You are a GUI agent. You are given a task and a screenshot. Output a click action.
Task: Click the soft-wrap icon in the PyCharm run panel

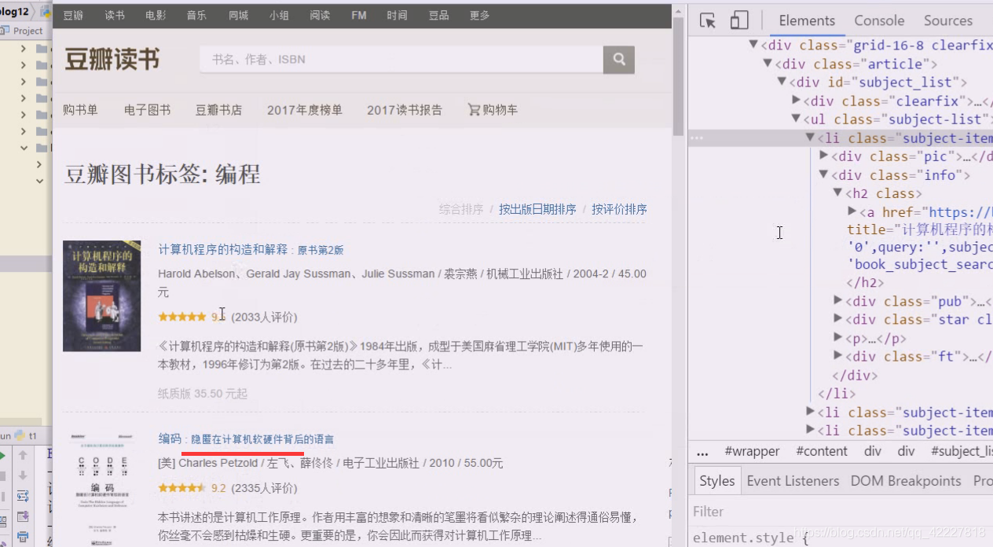(23, 496)
